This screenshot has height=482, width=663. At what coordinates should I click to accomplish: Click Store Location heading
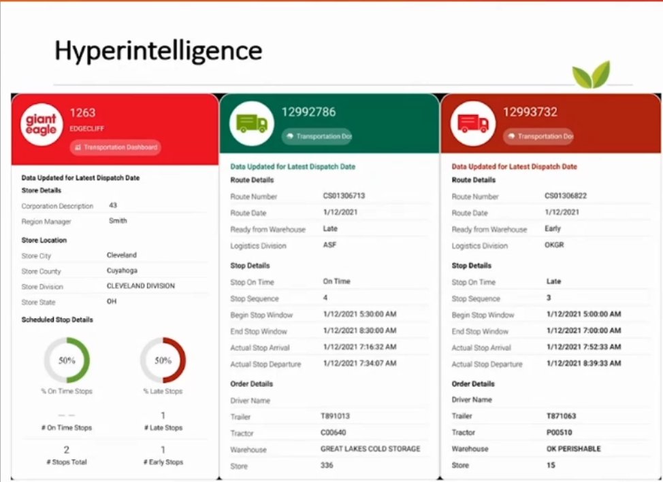pos(44,240)
